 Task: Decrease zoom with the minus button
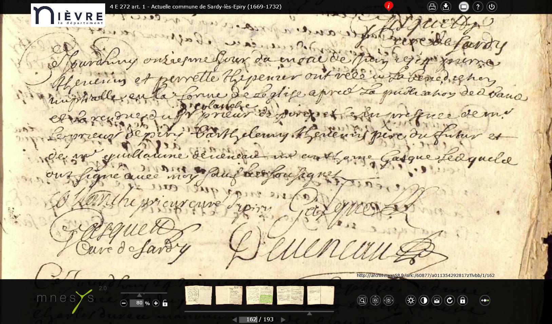pyautogui.click(x=124, y=303)
